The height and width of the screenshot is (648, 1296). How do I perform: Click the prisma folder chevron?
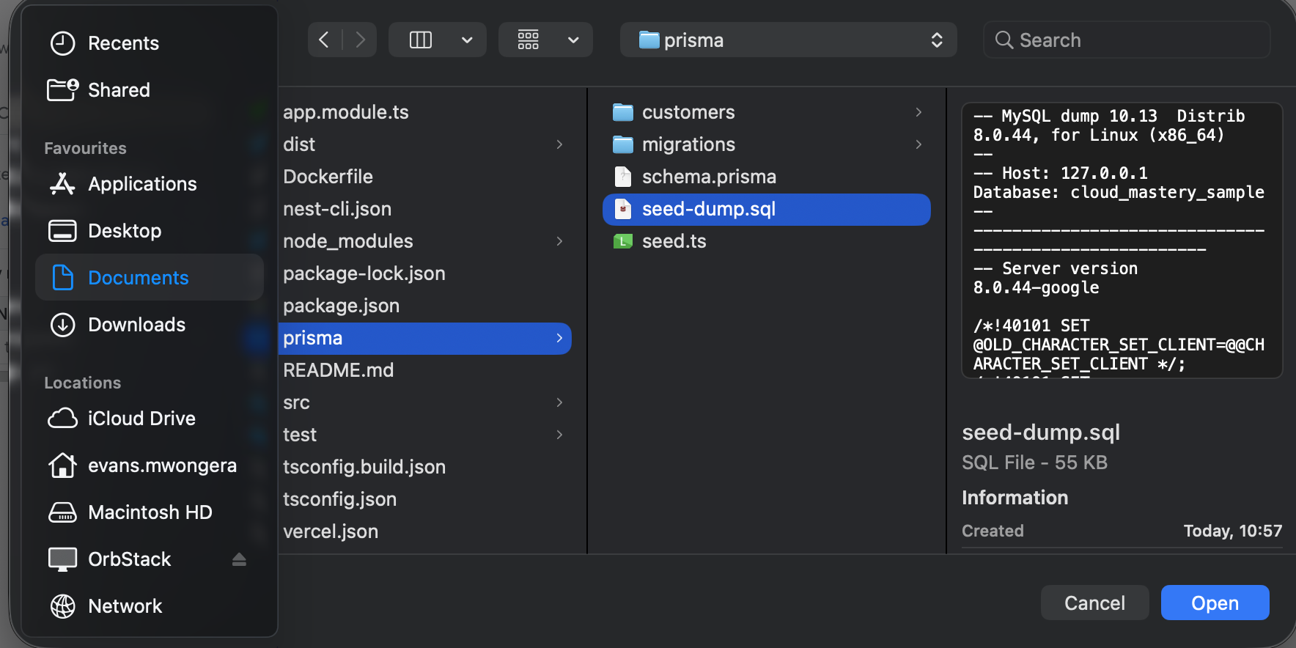[x=559, y=338]
